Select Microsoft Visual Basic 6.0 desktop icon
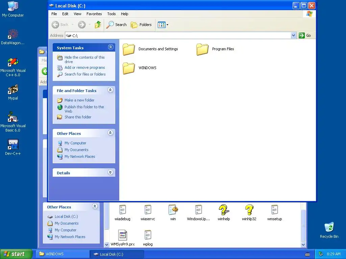 (x=13, y=122)
